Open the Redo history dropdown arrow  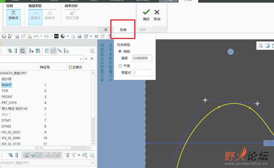click(51, 36)
